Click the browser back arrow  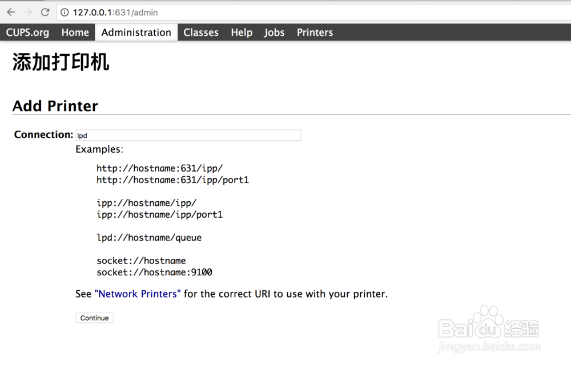point(11,12)
